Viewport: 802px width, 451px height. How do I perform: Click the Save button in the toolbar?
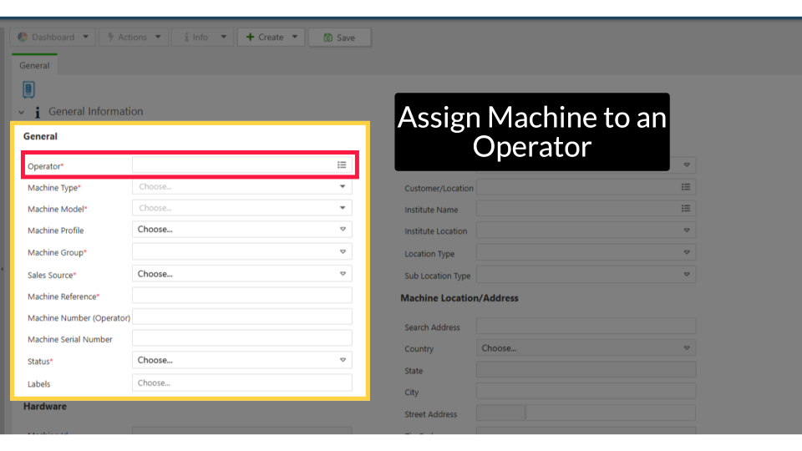pos(339,38)
